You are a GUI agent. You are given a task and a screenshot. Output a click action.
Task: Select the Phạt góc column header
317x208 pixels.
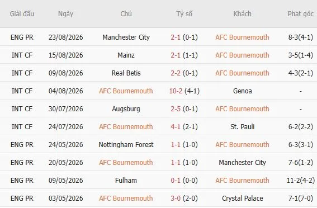pos(301,14)
